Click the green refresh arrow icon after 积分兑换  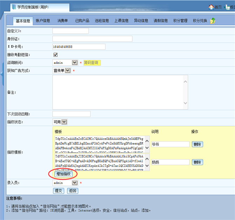(213, 21)
